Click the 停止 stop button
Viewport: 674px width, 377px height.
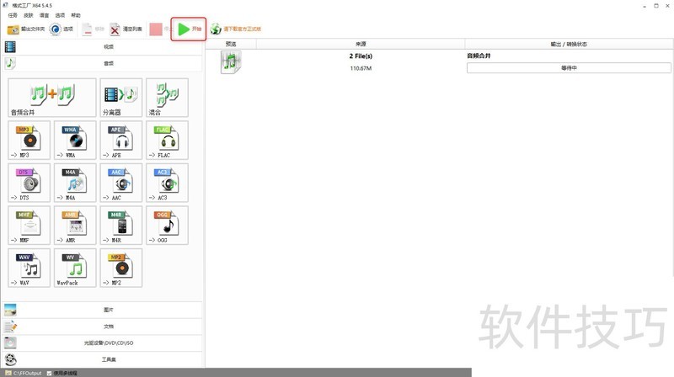(x=160, y=29)
